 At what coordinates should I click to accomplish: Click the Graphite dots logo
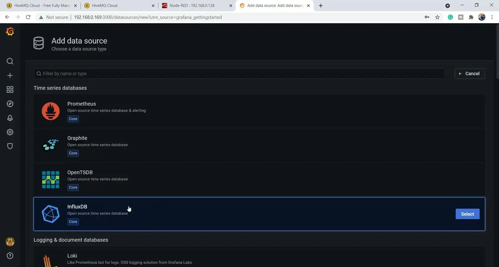(x=51, y=145)
